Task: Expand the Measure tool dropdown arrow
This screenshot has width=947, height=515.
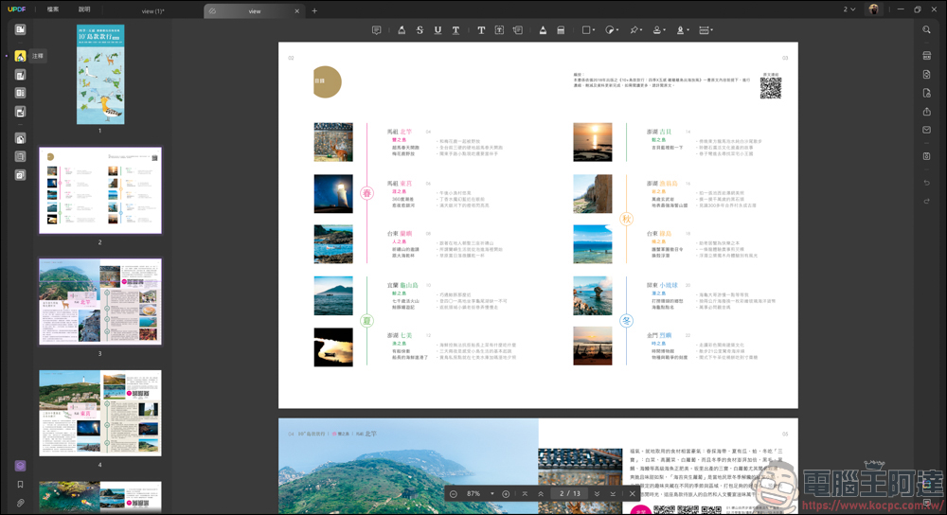Action: pyautogui.click(x=712, y=30)
